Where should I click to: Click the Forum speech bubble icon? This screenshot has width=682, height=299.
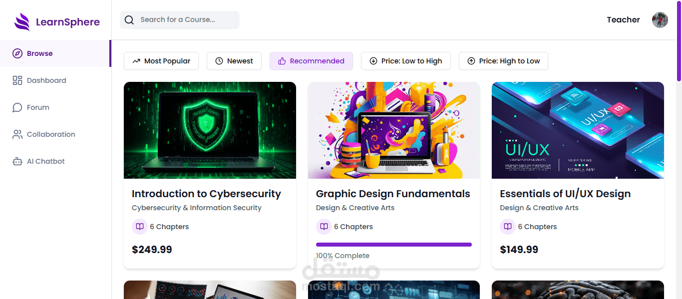(17, 107)
